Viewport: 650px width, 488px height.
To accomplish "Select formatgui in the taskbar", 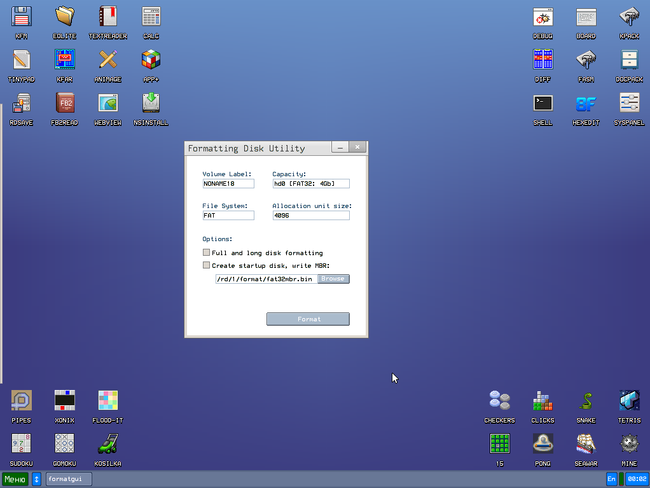I will (x=69, y=479).
